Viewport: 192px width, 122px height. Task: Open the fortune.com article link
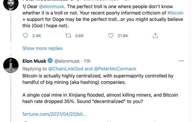pos(54,114)
